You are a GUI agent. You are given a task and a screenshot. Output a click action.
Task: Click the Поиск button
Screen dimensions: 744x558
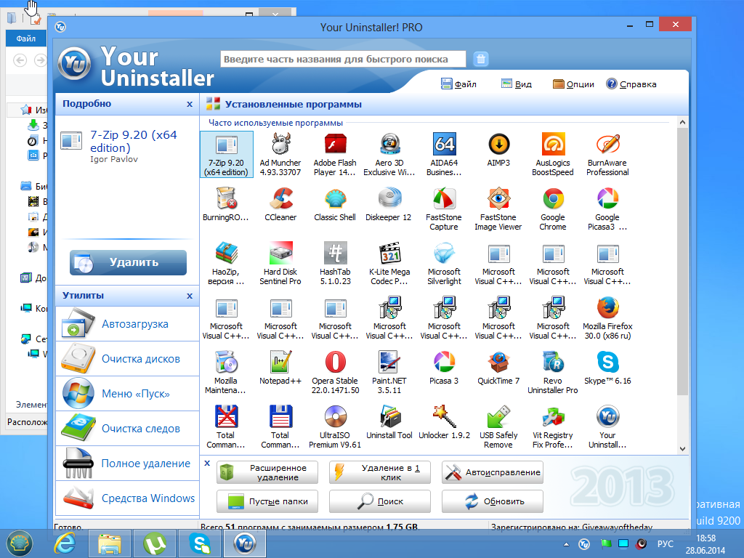pos(380,501)
